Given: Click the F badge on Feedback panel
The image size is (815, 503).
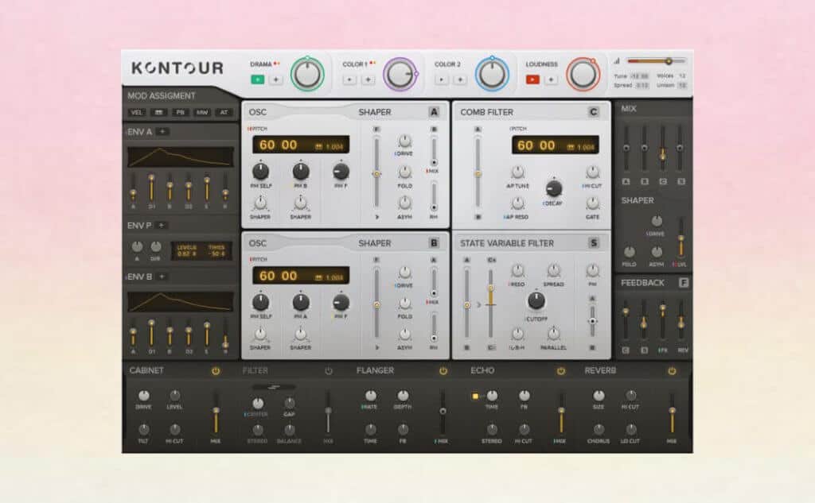Looking at the screenshot, I should click(x=684, y=283).
